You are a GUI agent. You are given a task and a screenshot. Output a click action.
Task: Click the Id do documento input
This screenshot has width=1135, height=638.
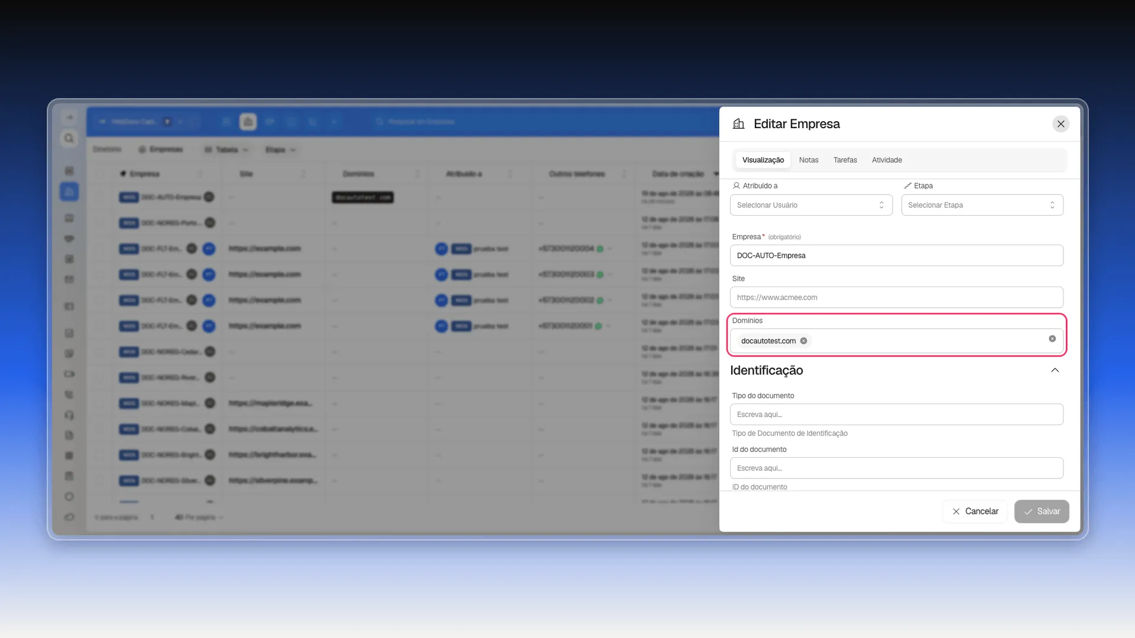pyautogui.click(x=896, y=468)
